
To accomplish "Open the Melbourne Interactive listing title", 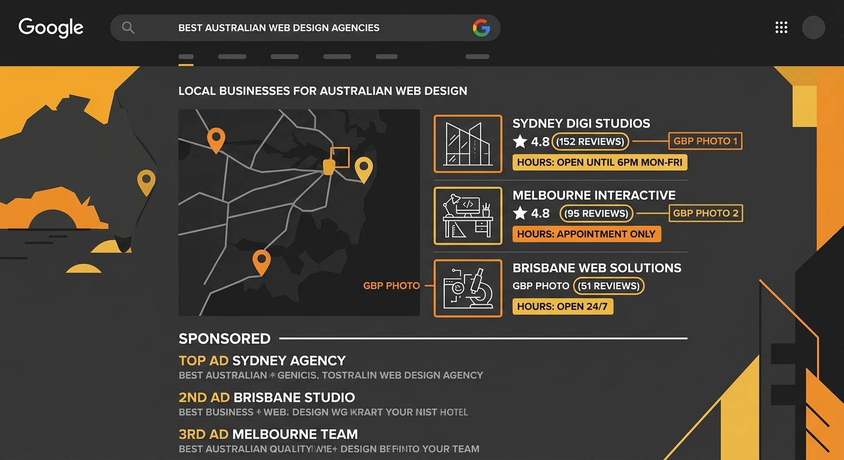I will [x=594, y=195].
